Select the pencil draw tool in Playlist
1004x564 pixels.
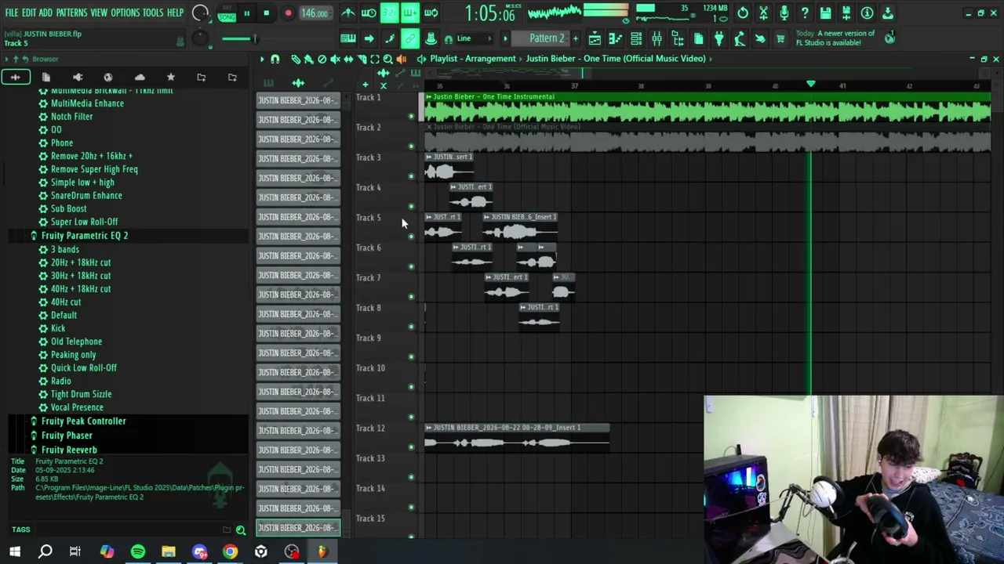coord(295,59)
